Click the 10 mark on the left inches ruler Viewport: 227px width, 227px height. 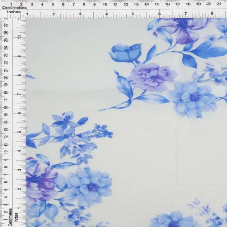(x=19, y=37)
